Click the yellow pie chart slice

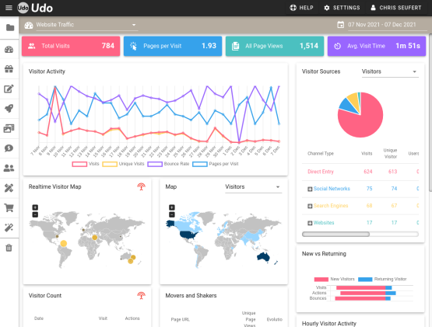[353, 100]
